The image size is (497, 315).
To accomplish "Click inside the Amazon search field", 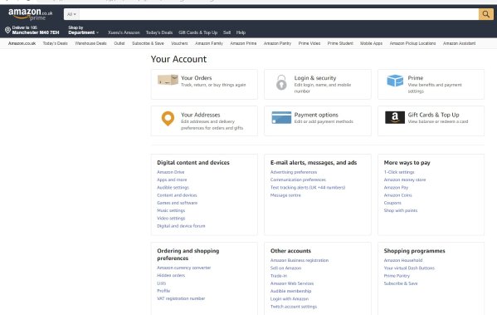I will (x=279, y=14).
